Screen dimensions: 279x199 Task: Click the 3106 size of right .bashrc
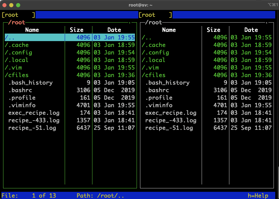pos(220,90)
